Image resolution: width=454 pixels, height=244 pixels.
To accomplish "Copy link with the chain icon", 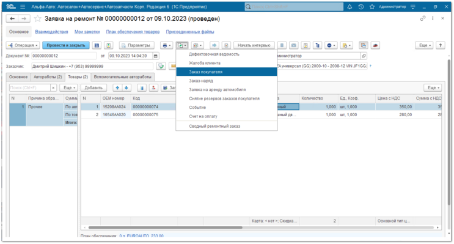I will tap(423, 18).
